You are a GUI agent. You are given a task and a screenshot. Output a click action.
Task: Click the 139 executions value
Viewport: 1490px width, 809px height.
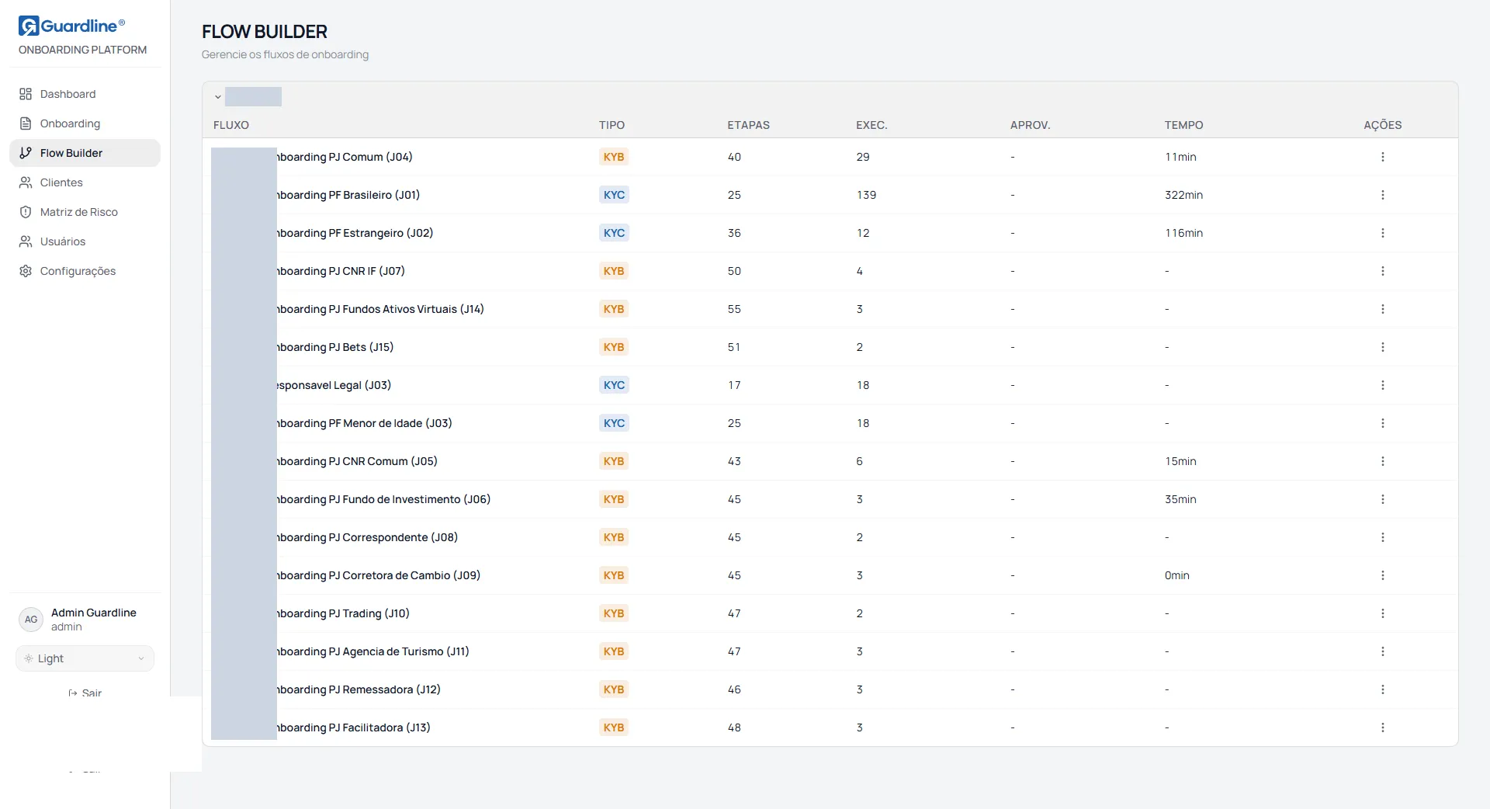[866, 195]
